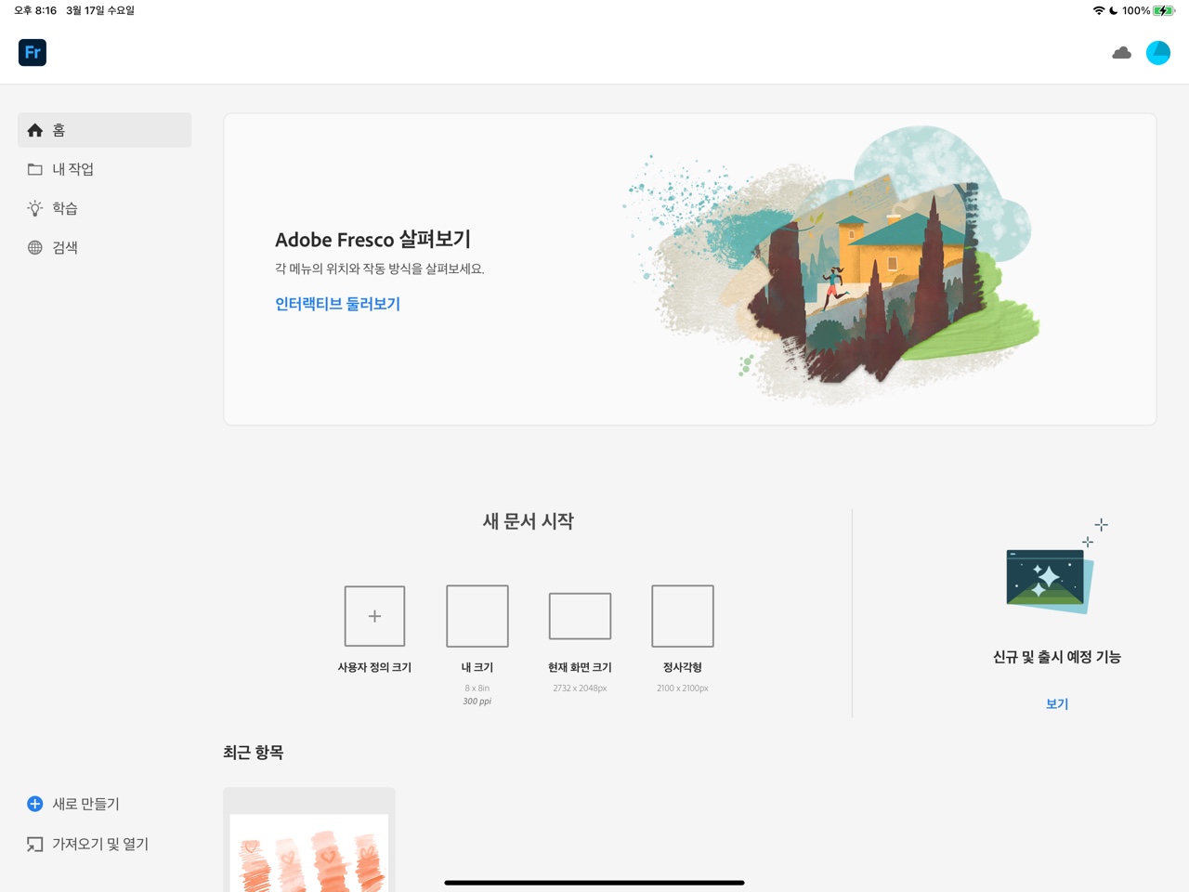Viewport: 1189px width, 892px height.
Task: Open 학습 in sidebar
Action: (x=104, y=208)
